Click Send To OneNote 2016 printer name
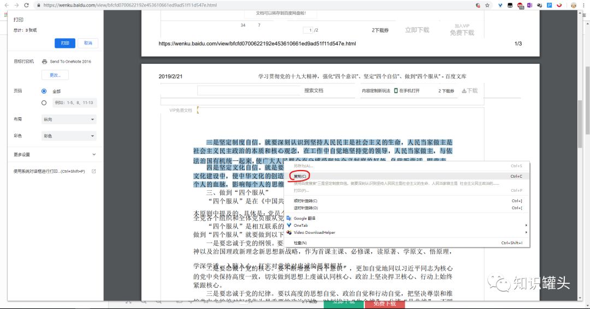590x309 pixels. point(70,62)
